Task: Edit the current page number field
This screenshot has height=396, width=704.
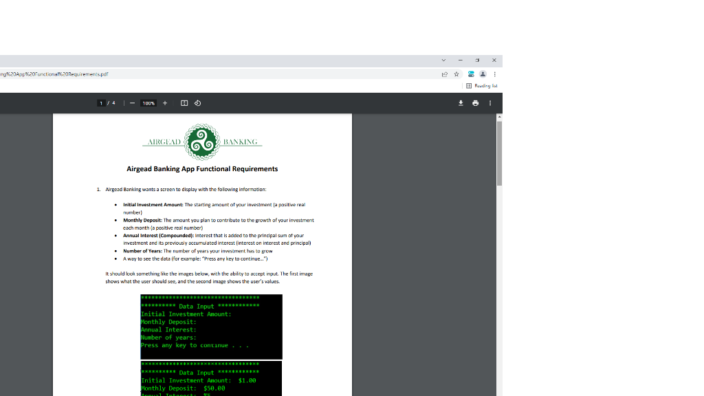Action: point(101,103)
